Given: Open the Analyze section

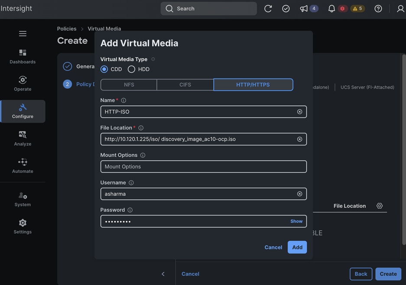Looking at the screenshot, I should pyautogui.click(x=23, y=139).
